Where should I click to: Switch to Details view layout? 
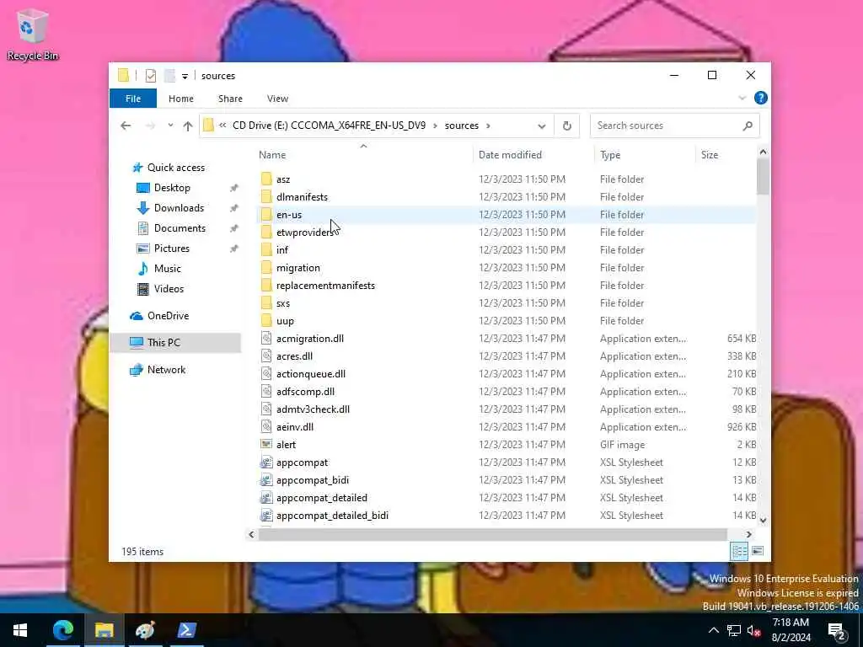(x=739, y=551)
